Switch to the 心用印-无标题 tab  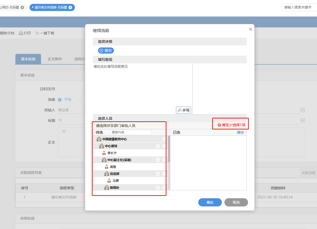point(9,7)
